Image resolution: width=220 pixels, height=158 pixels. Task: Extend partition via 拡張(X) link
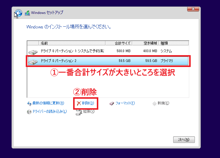click(89, 111)
